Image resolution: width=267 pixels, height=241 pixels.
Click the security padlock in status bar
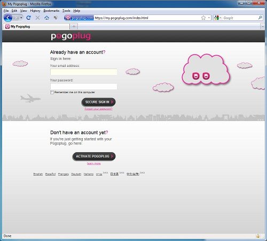pyautogui.click(x=257, y=236)
